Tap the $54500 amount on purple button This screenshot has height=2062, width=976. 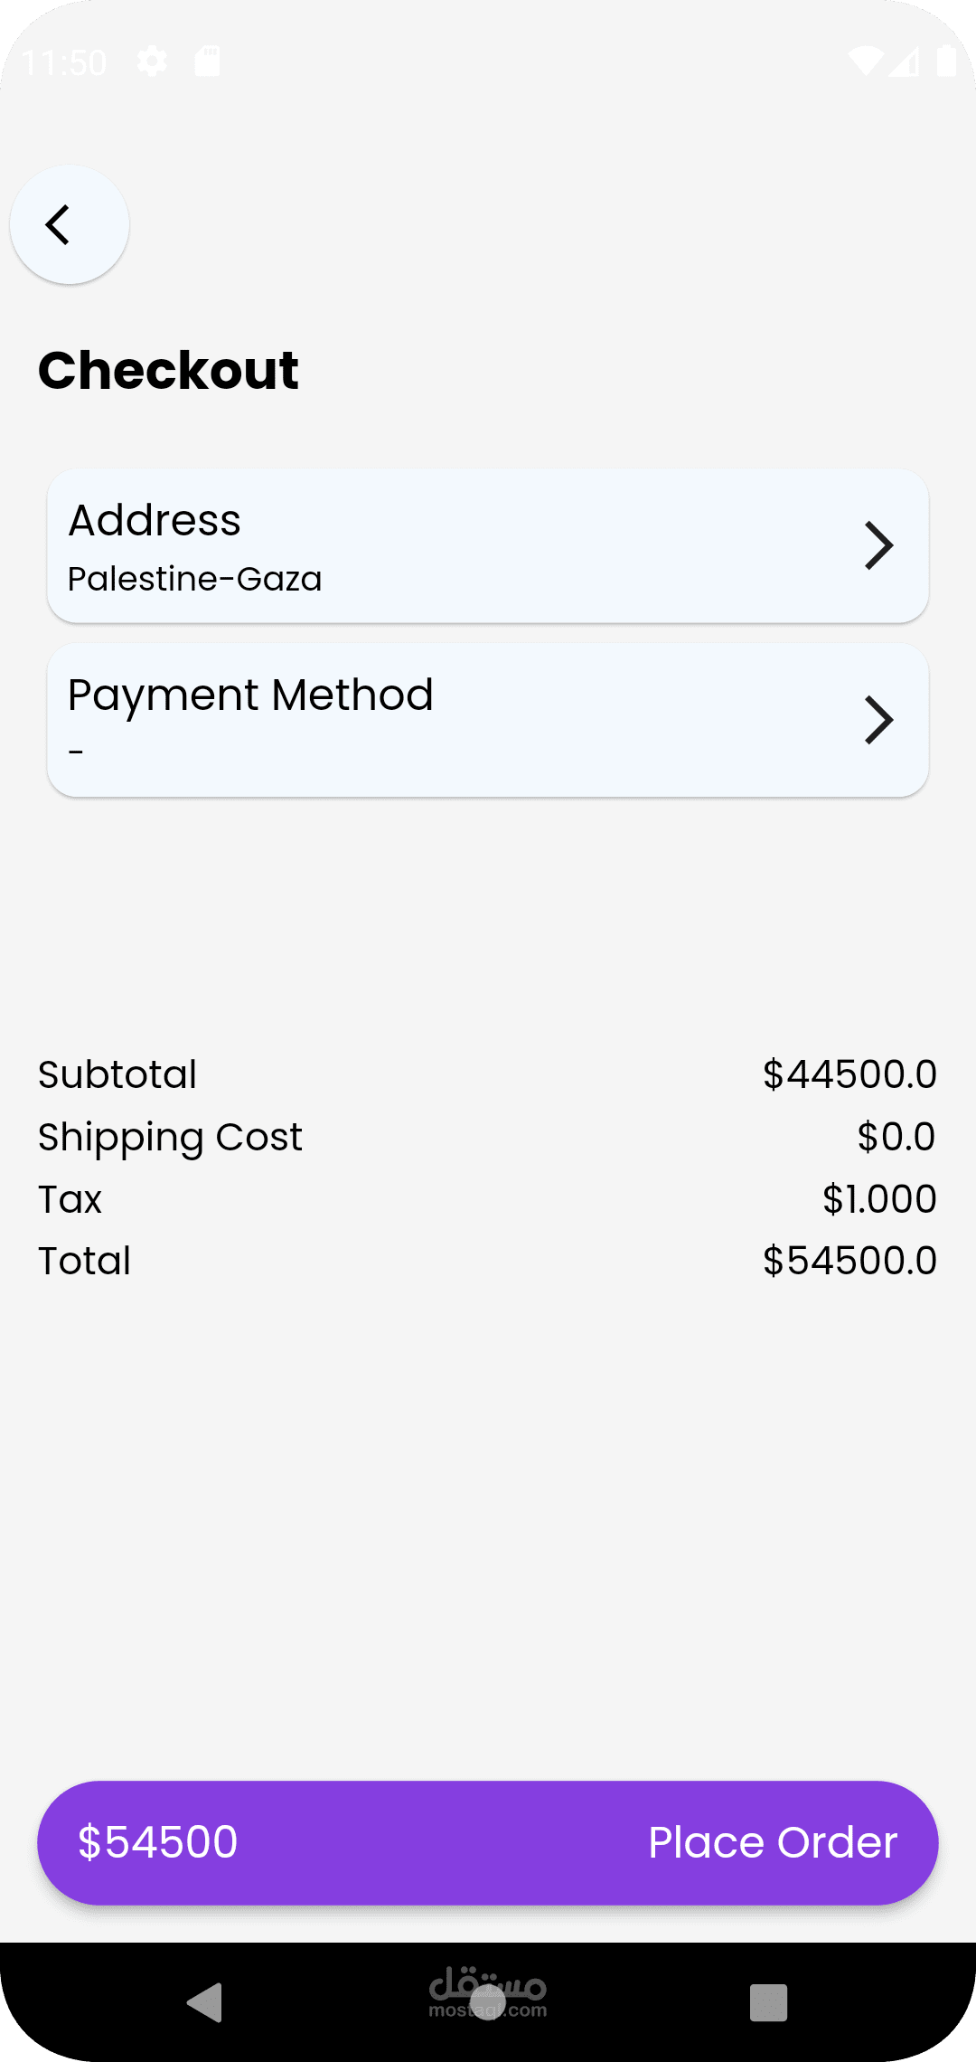(158, 1842)
